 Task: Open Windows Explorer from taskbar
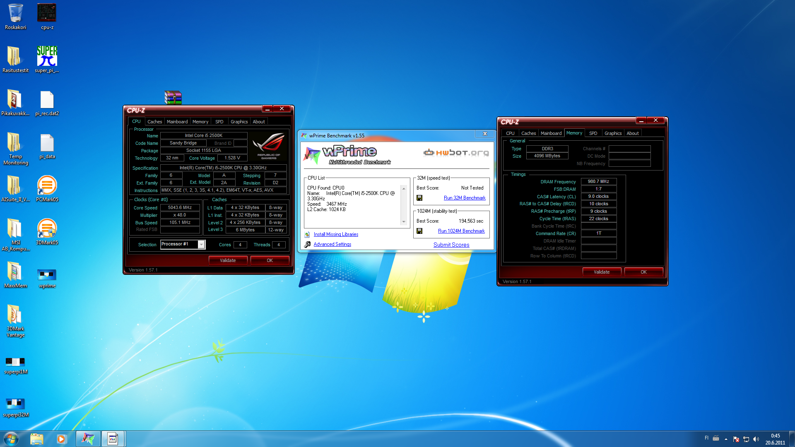click(37, 439)
